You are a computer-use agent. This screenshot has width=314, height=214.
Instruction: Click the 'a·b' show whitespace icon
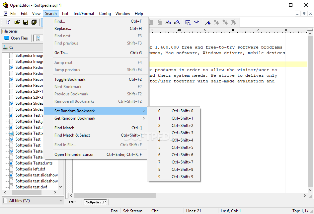(196, 22)
